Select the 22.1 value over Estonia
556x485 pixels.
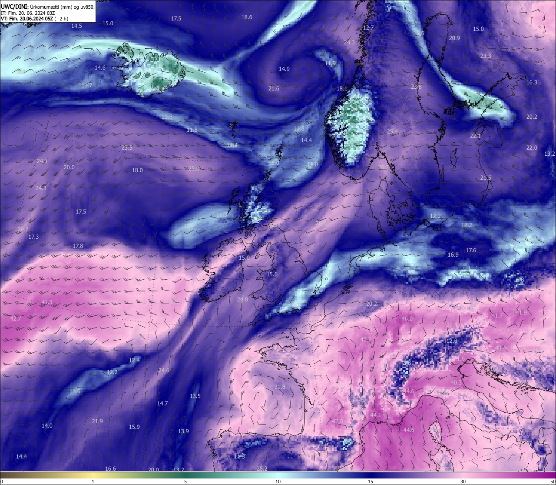pyautogui.click(x=475, y=137)
